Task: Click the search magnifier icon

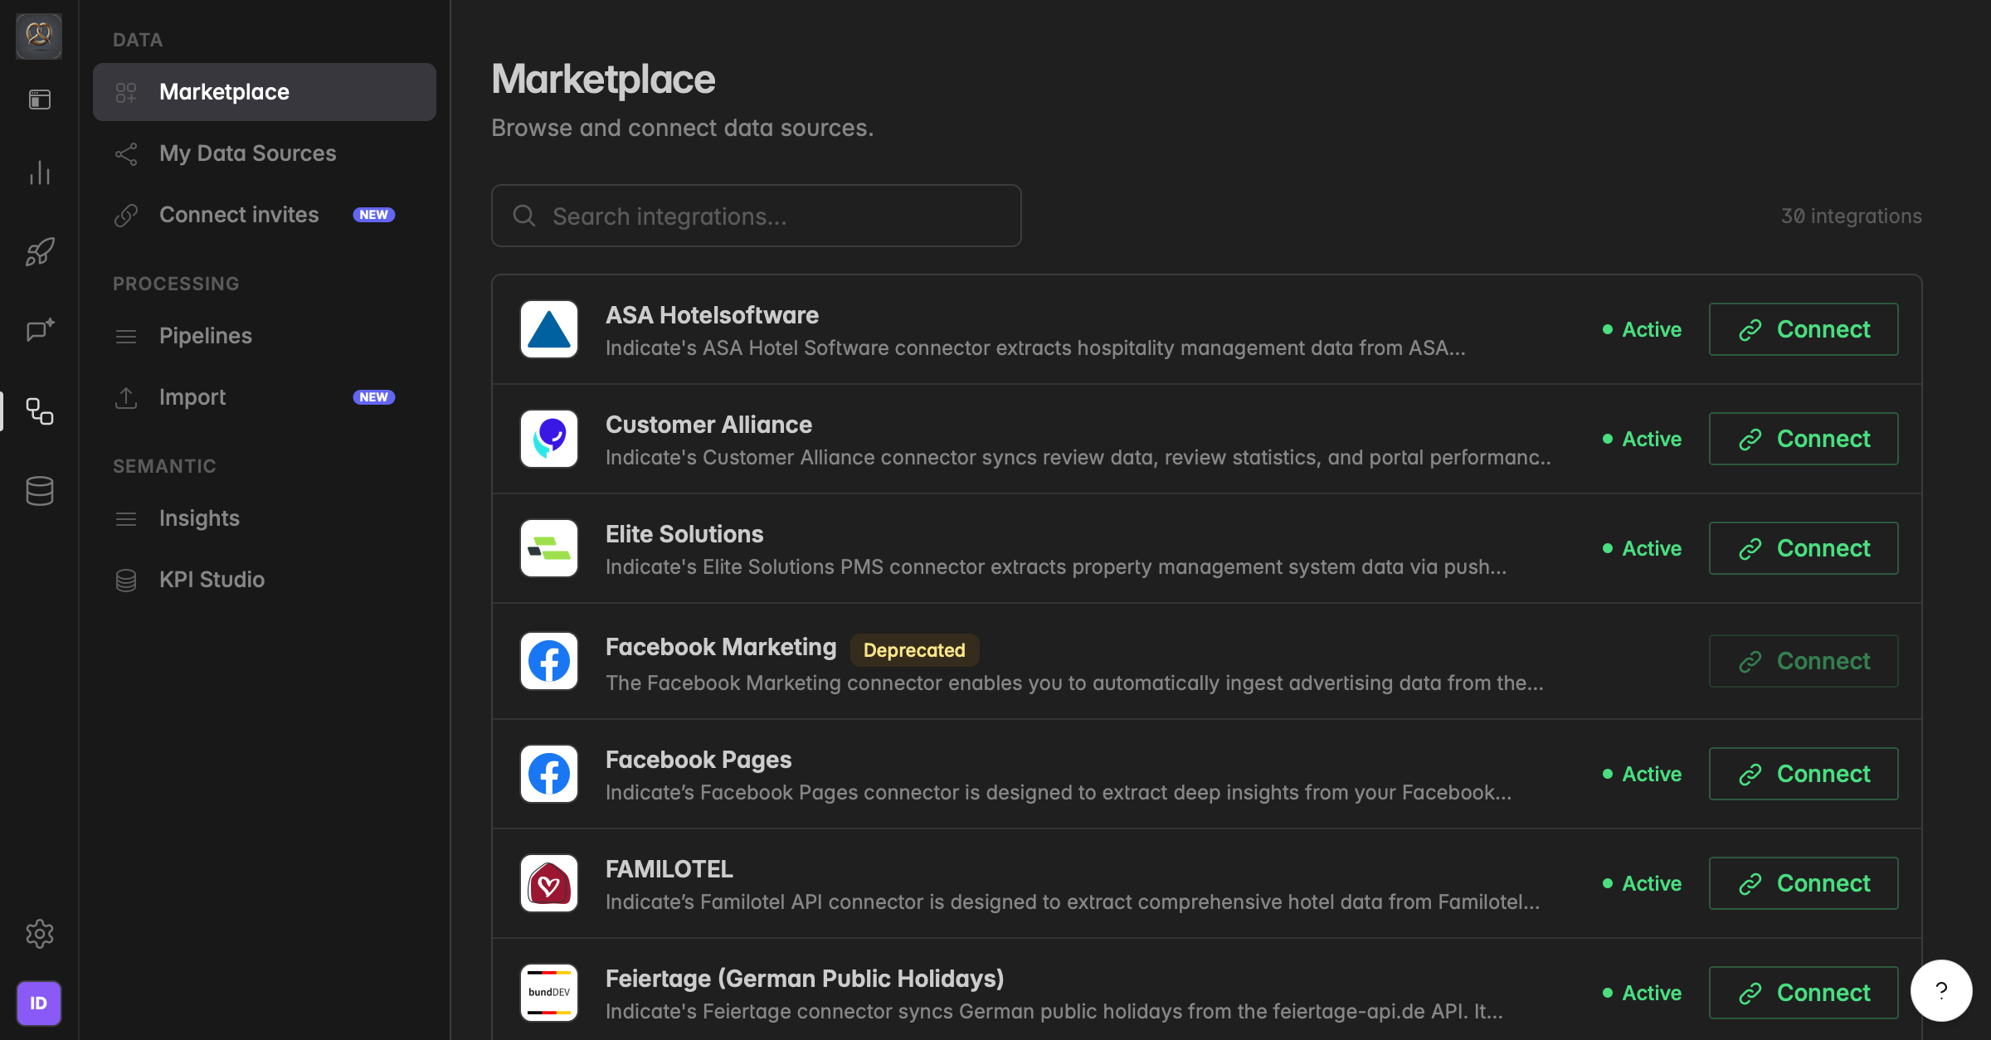Action: (x=524, y=216)
